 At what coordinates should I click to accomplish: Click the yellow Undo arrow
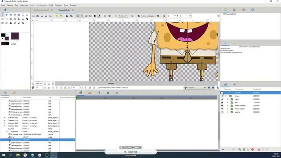pyautogui.click(x=57, y=16)
